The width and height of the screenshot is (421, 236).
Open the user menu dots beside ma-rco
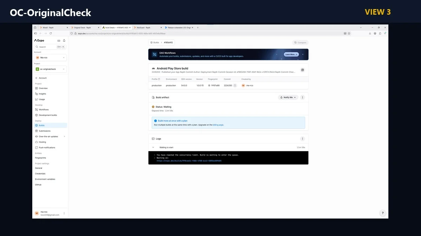coord(64,213)
